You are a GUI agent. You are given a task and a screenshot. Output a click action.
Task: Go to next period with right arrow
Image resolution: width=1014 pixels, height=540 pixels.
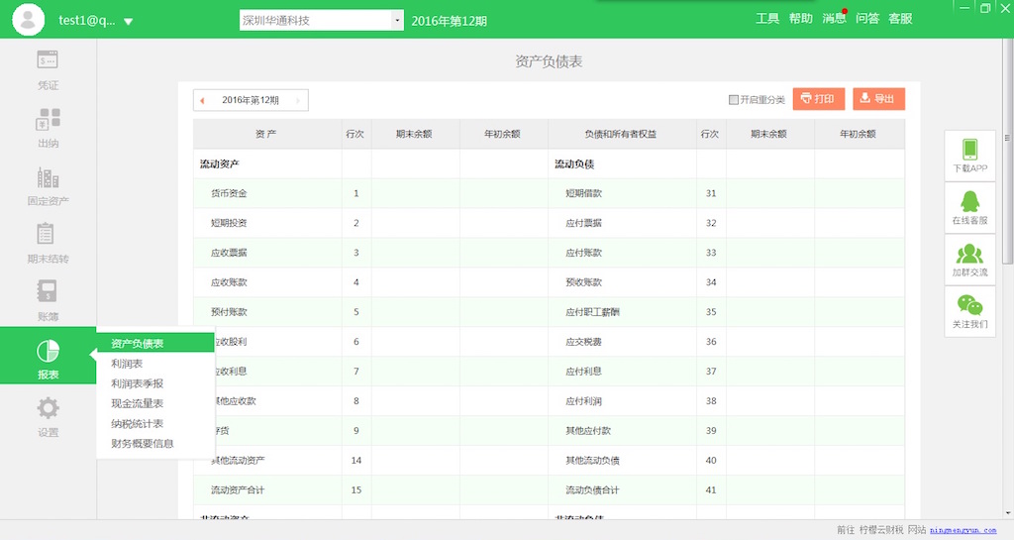[297, 100]
